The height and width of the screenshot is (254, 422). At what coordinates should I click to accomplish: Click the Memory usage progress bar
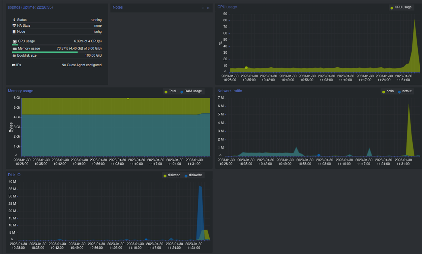57,52
